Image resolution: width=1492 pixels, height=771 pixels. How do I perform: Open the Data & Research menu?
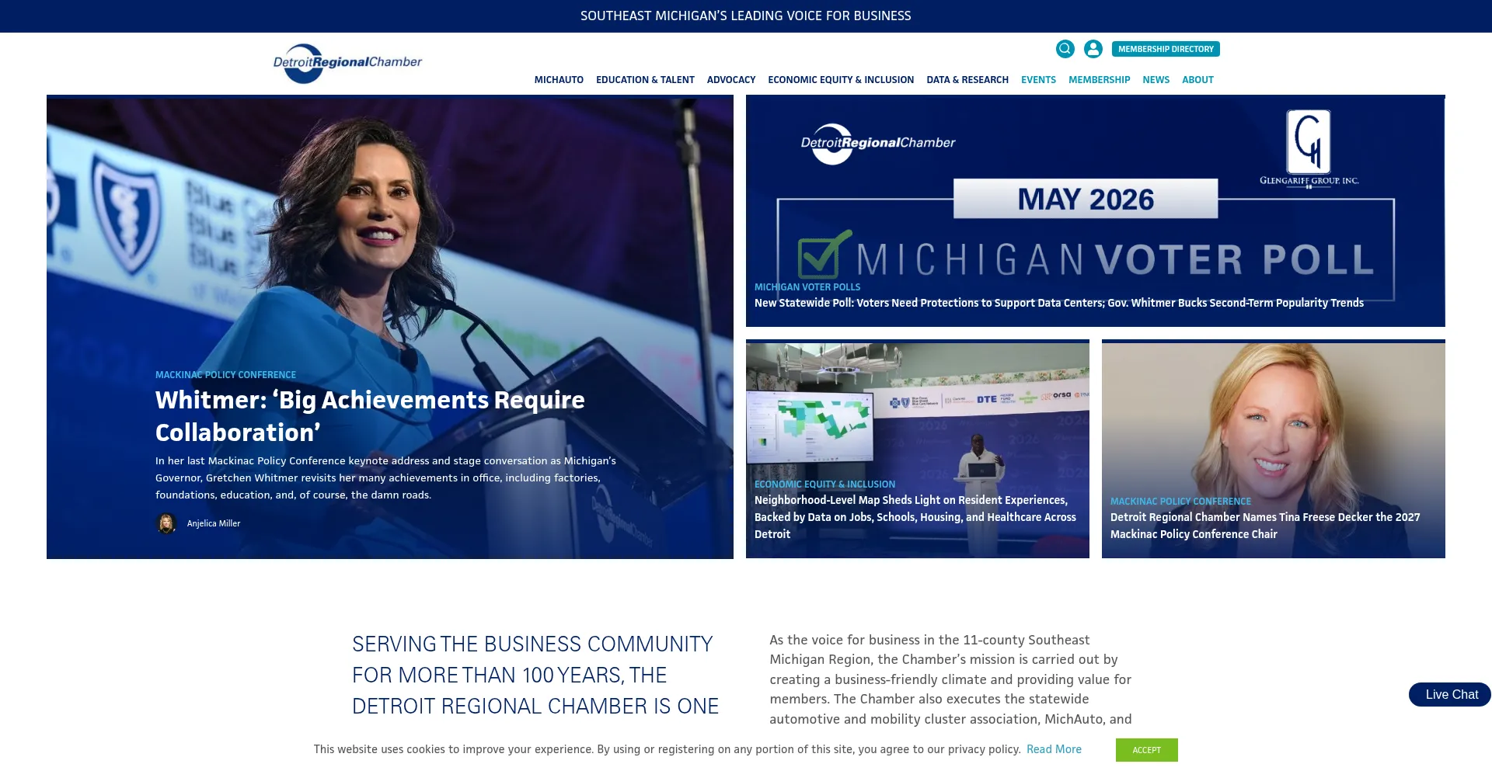pyautogui.click(x=967, y=80)
